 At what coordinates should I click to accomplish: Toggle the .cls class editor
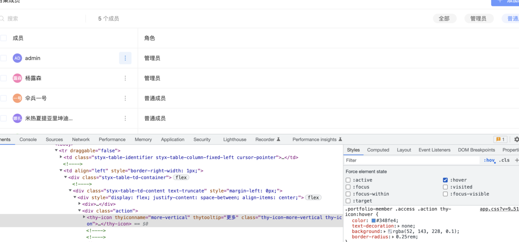click(x=504, y=160)
